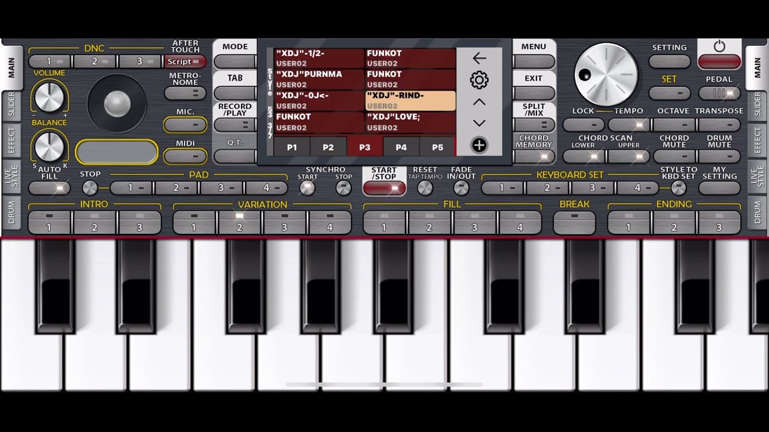Toggle the Metronome button
Image resolution: width=769 pixels, height=432 pixels.
pos(185,93)
